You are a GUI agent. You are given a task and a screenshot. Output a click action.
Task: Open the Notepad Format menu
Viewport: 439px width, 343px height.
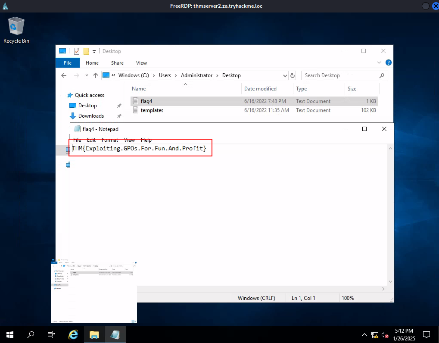(110, 140)
